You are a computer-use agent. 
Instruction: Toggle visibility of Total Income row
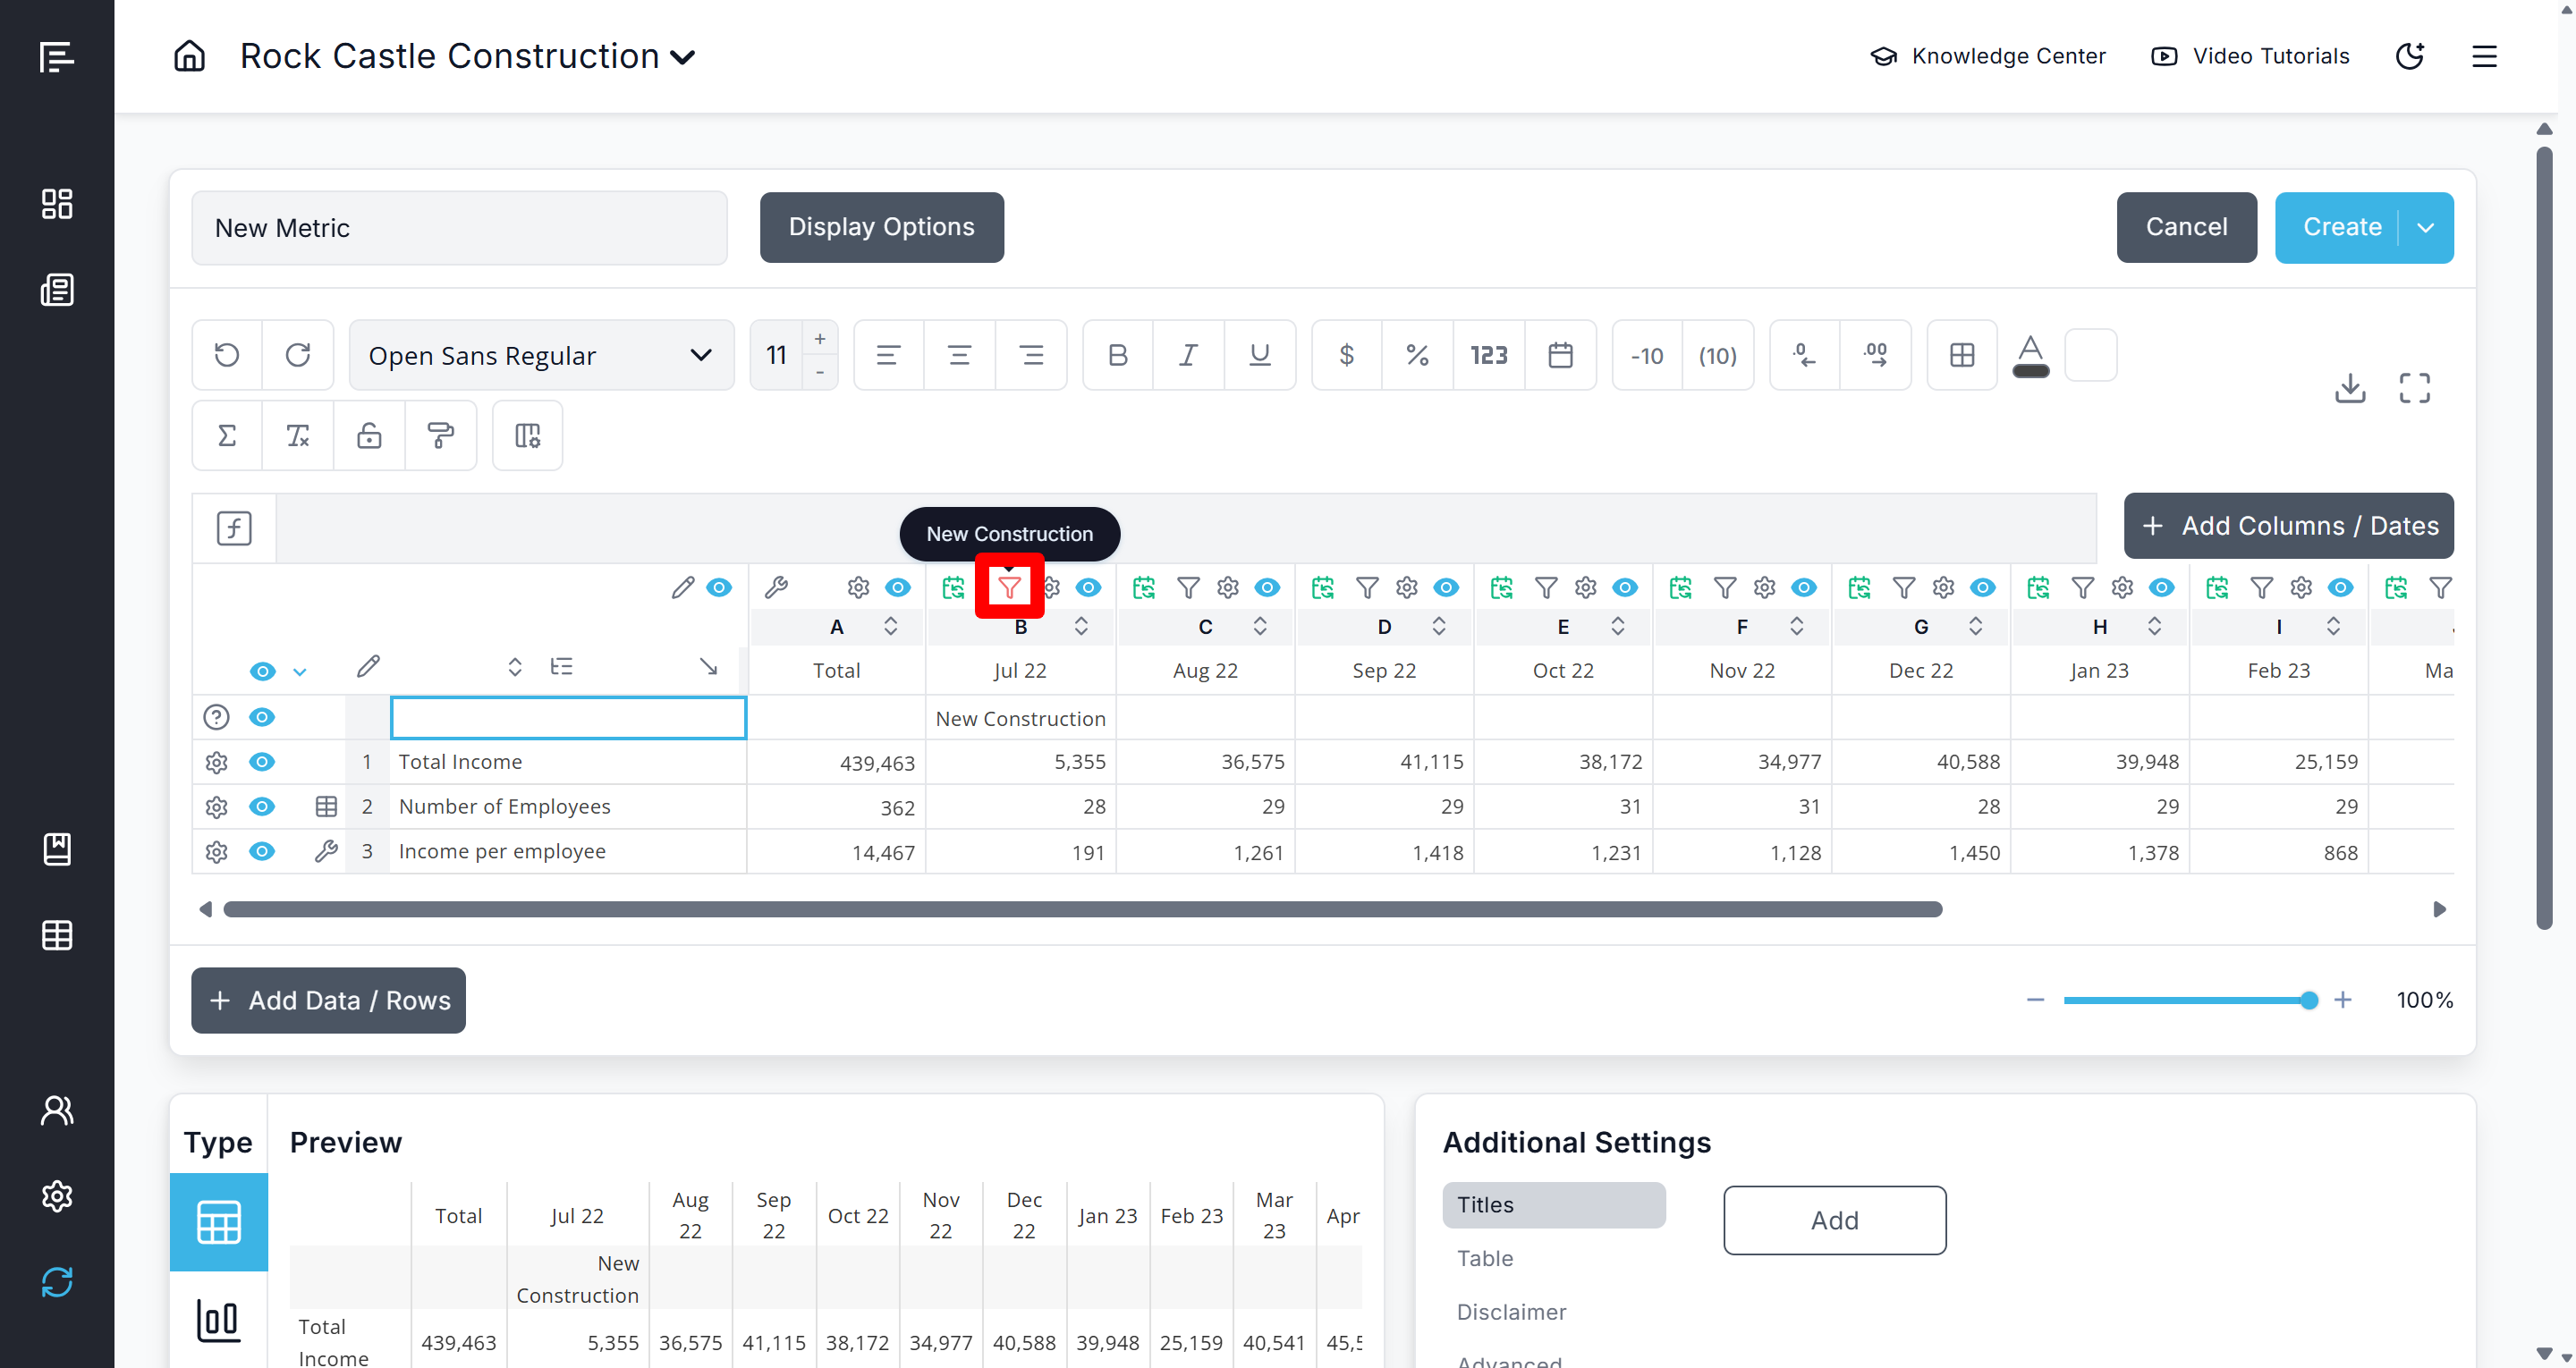click(x=262, y=762)
